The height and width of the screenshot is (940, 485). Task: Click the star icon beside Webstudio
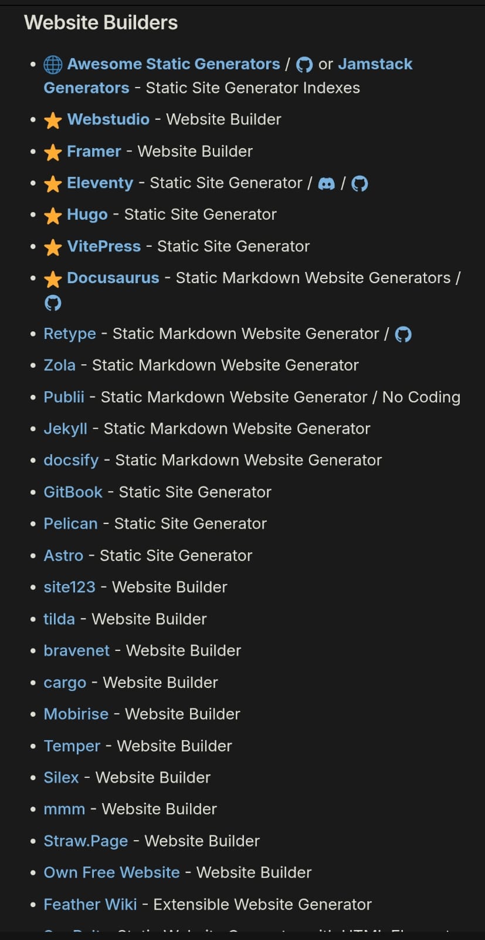pos(53,120)
